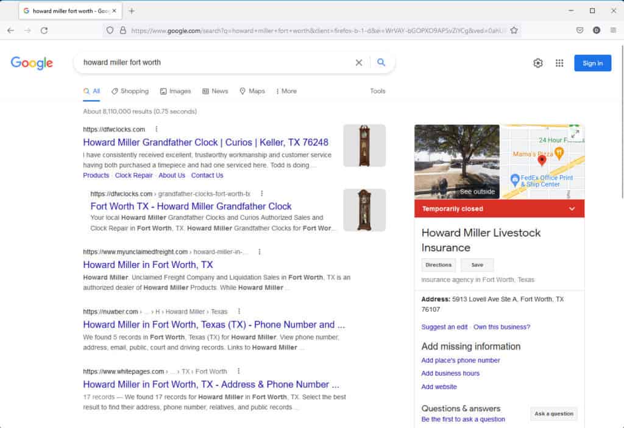Screen dimensions: 624x428
Task: Open the Firefox hamburger menu
Action: [x=613, y=30]
